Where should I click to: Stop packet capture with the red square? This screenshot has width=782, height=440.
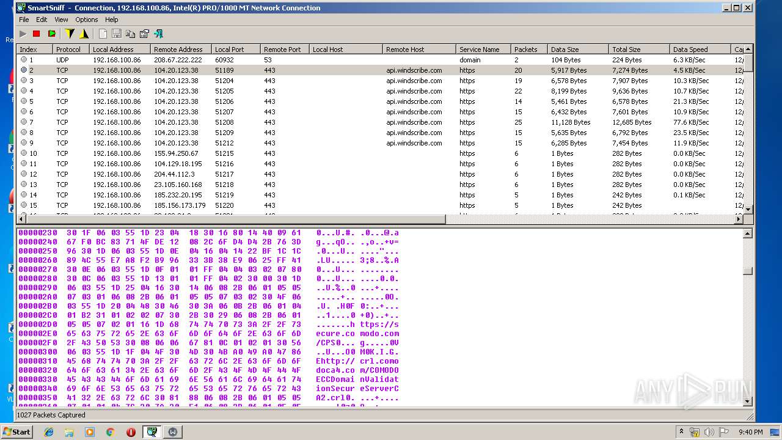(37, 34)
